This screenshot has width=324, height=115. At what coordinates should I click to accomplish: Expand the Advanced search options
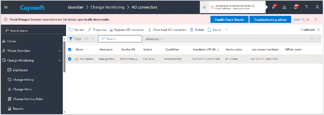coord(154,39)
